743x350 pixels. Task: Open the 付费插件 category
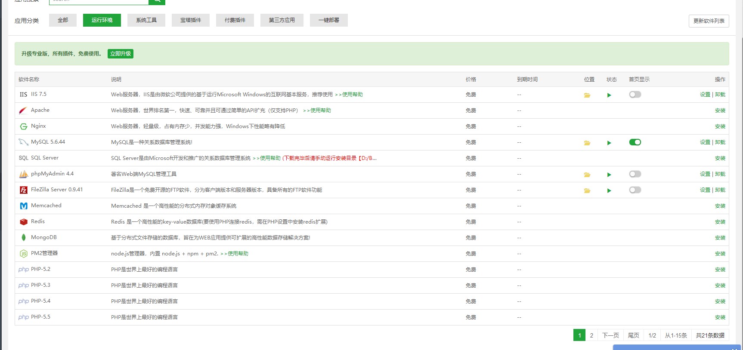pyautogui.click(x=235, y=20)
